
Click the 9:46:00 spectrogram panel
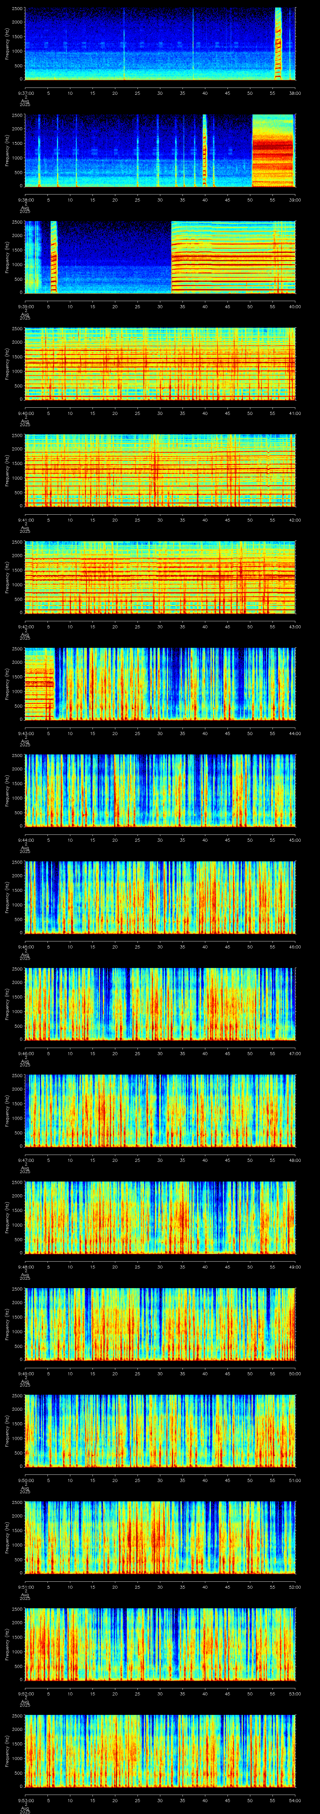point(160,1004)
